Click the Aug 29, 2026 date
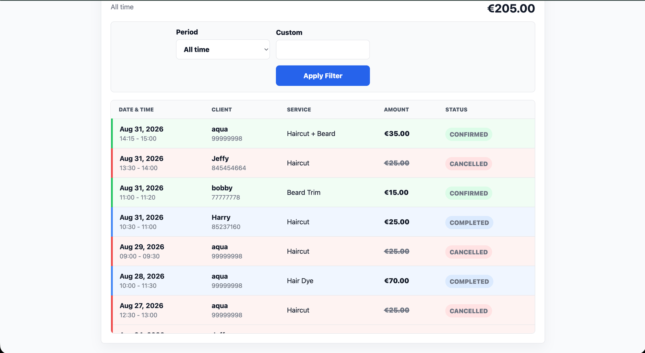 pyautogui.click(x=142, y=247)
